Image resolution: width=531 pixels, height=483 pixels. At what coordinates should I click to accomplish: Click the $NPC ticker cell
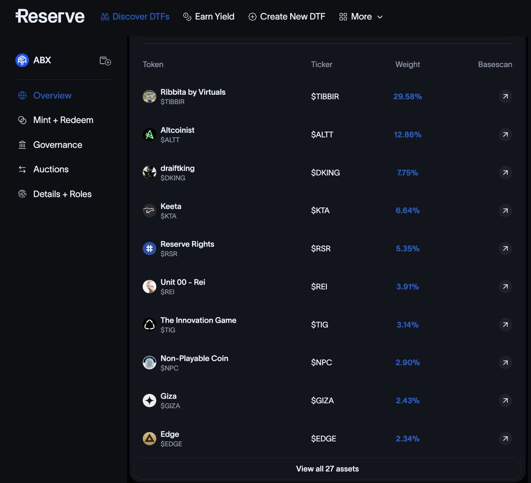[322, 362]
